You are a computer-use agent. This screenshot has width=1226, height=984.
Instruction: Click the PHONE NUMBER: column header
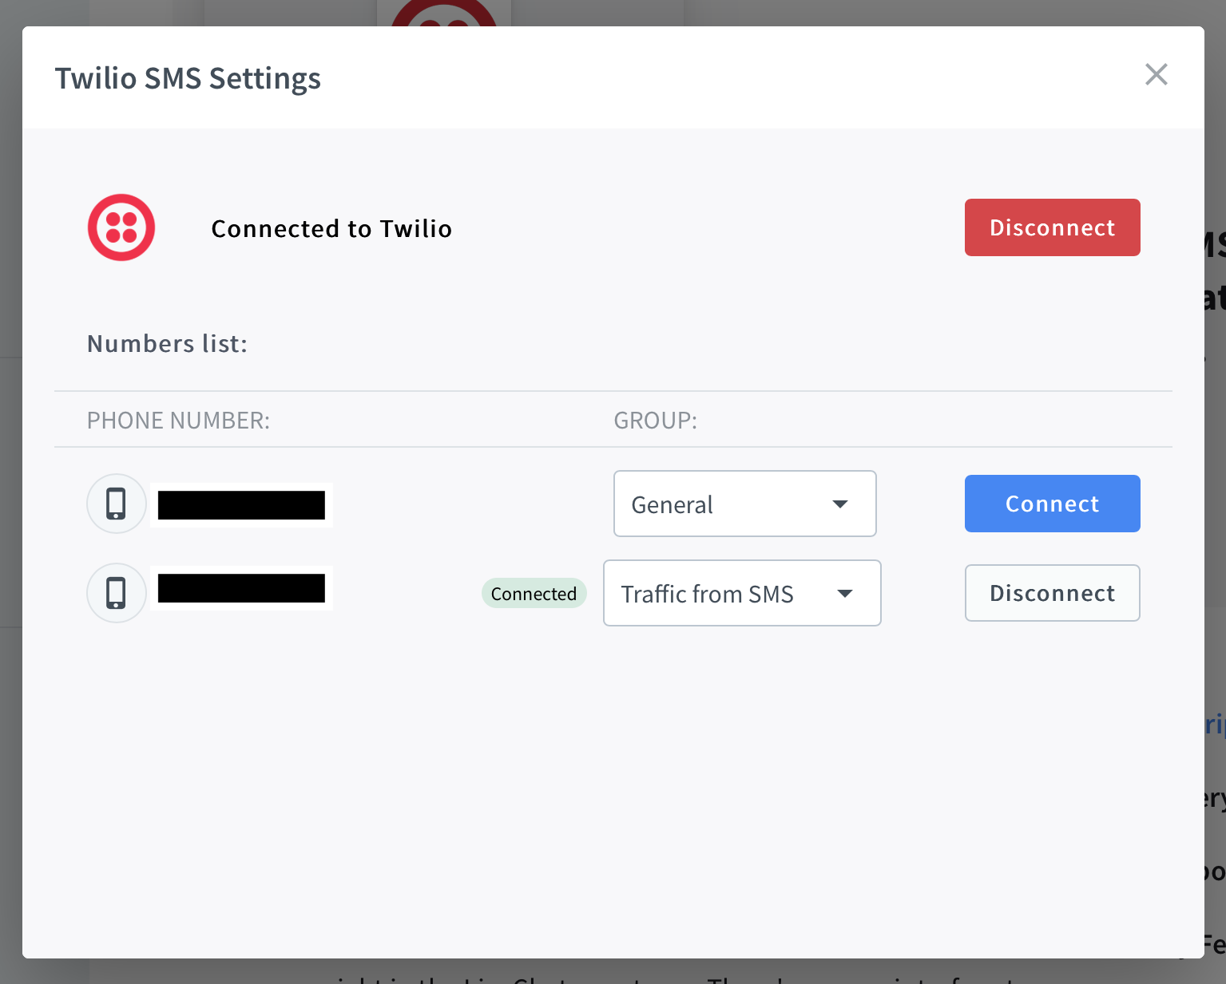click(x=178, y=421)
